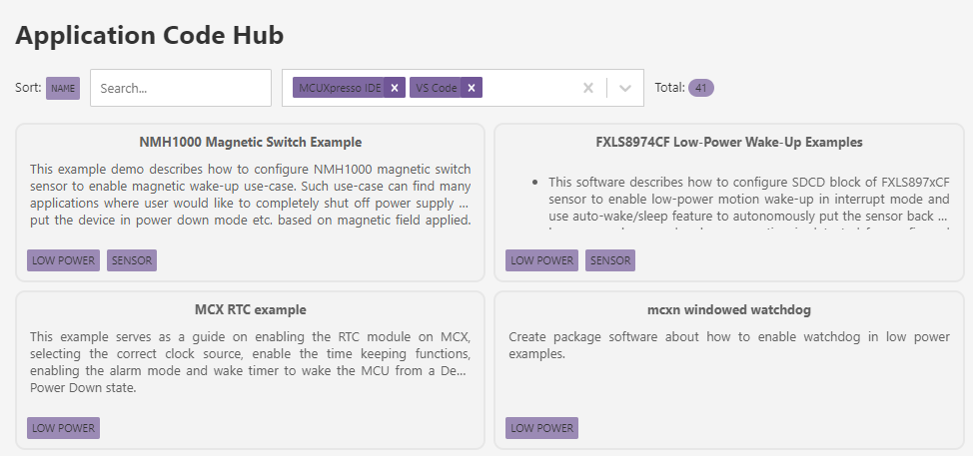Click SENSOR tag on NMH1000 card
This screenshot has height=456, width=973.
pos(132,260)
